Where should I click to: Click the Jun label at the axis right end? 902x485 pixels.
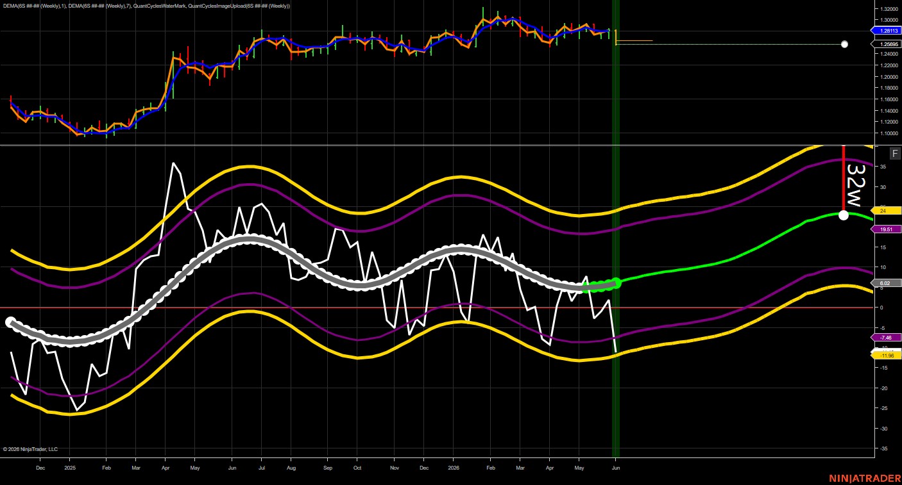(616, 468)
